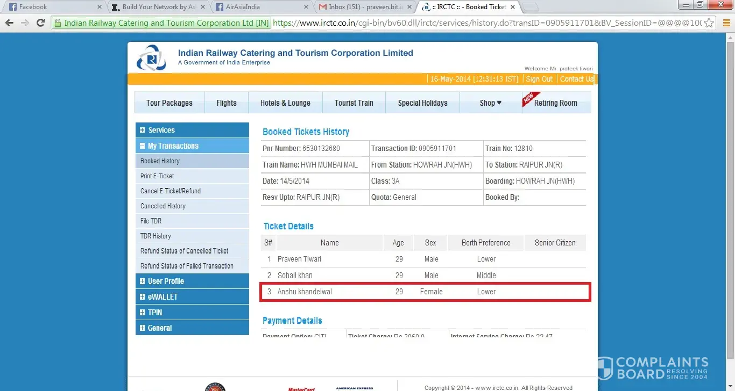Open Tour Packages in navigation bar
The height and width of the screenshot is (391, 735).
pos(169,103)
